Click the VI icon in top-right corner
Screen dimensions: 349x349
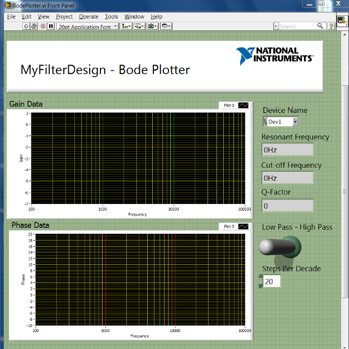click(342, 21)
